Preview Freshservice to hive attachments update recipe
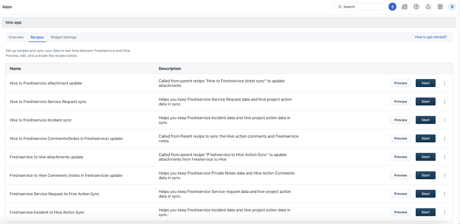The width and height of the screenshot is (460, 224). coord(400,157)
